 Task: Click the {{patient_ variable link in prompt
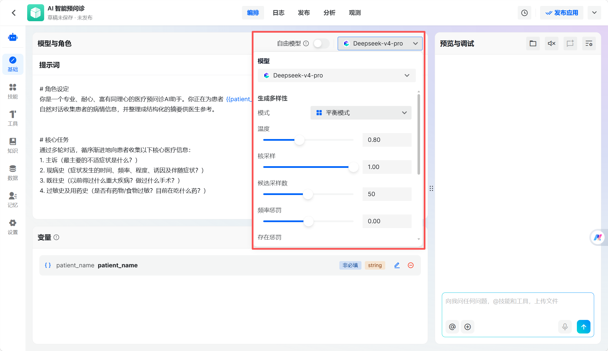239,99
